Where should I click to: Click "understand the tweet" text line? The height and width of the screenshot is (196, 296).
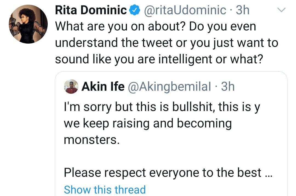click(166, 43)
